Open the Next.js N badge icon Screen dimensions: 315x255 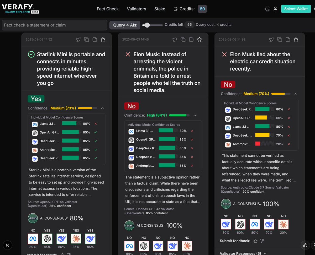pyautogui.click(x=7, y=245)
